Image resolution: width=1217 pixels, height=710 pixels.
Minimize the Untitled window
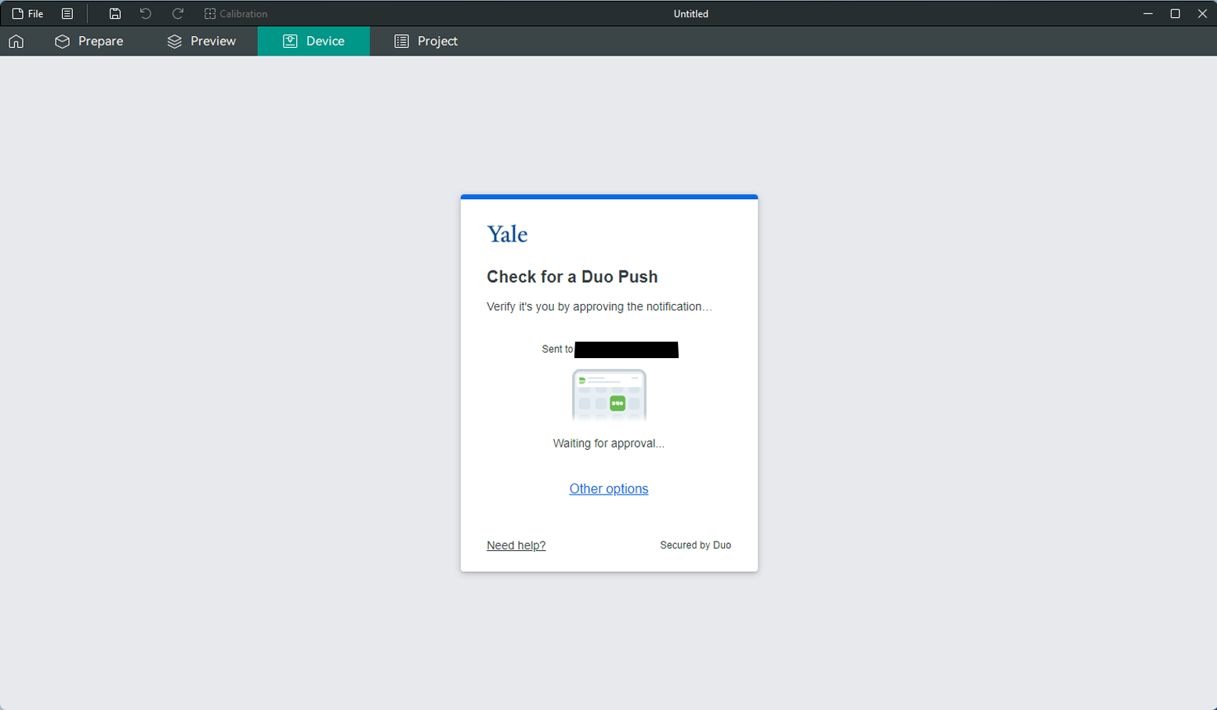pos(1148,13)
